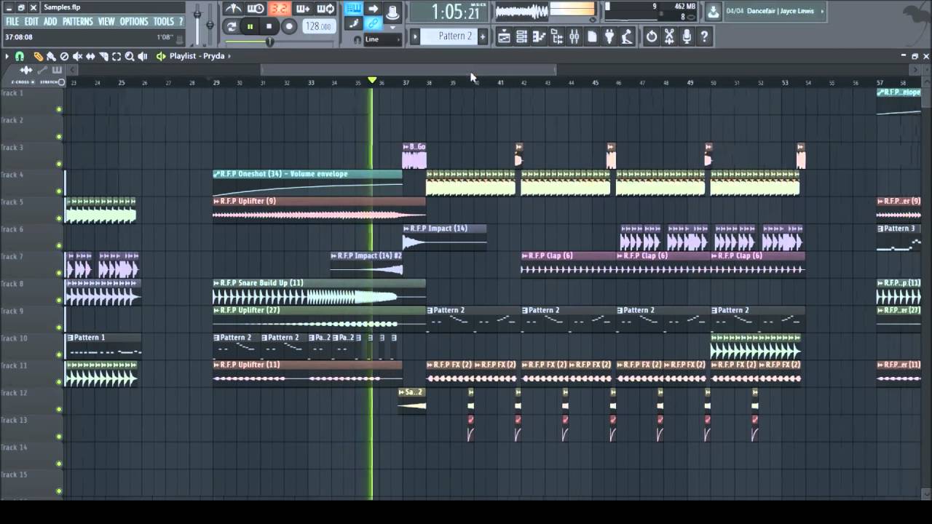
Task: Pause playback with the pause button
Action: [x=250, y=27]
